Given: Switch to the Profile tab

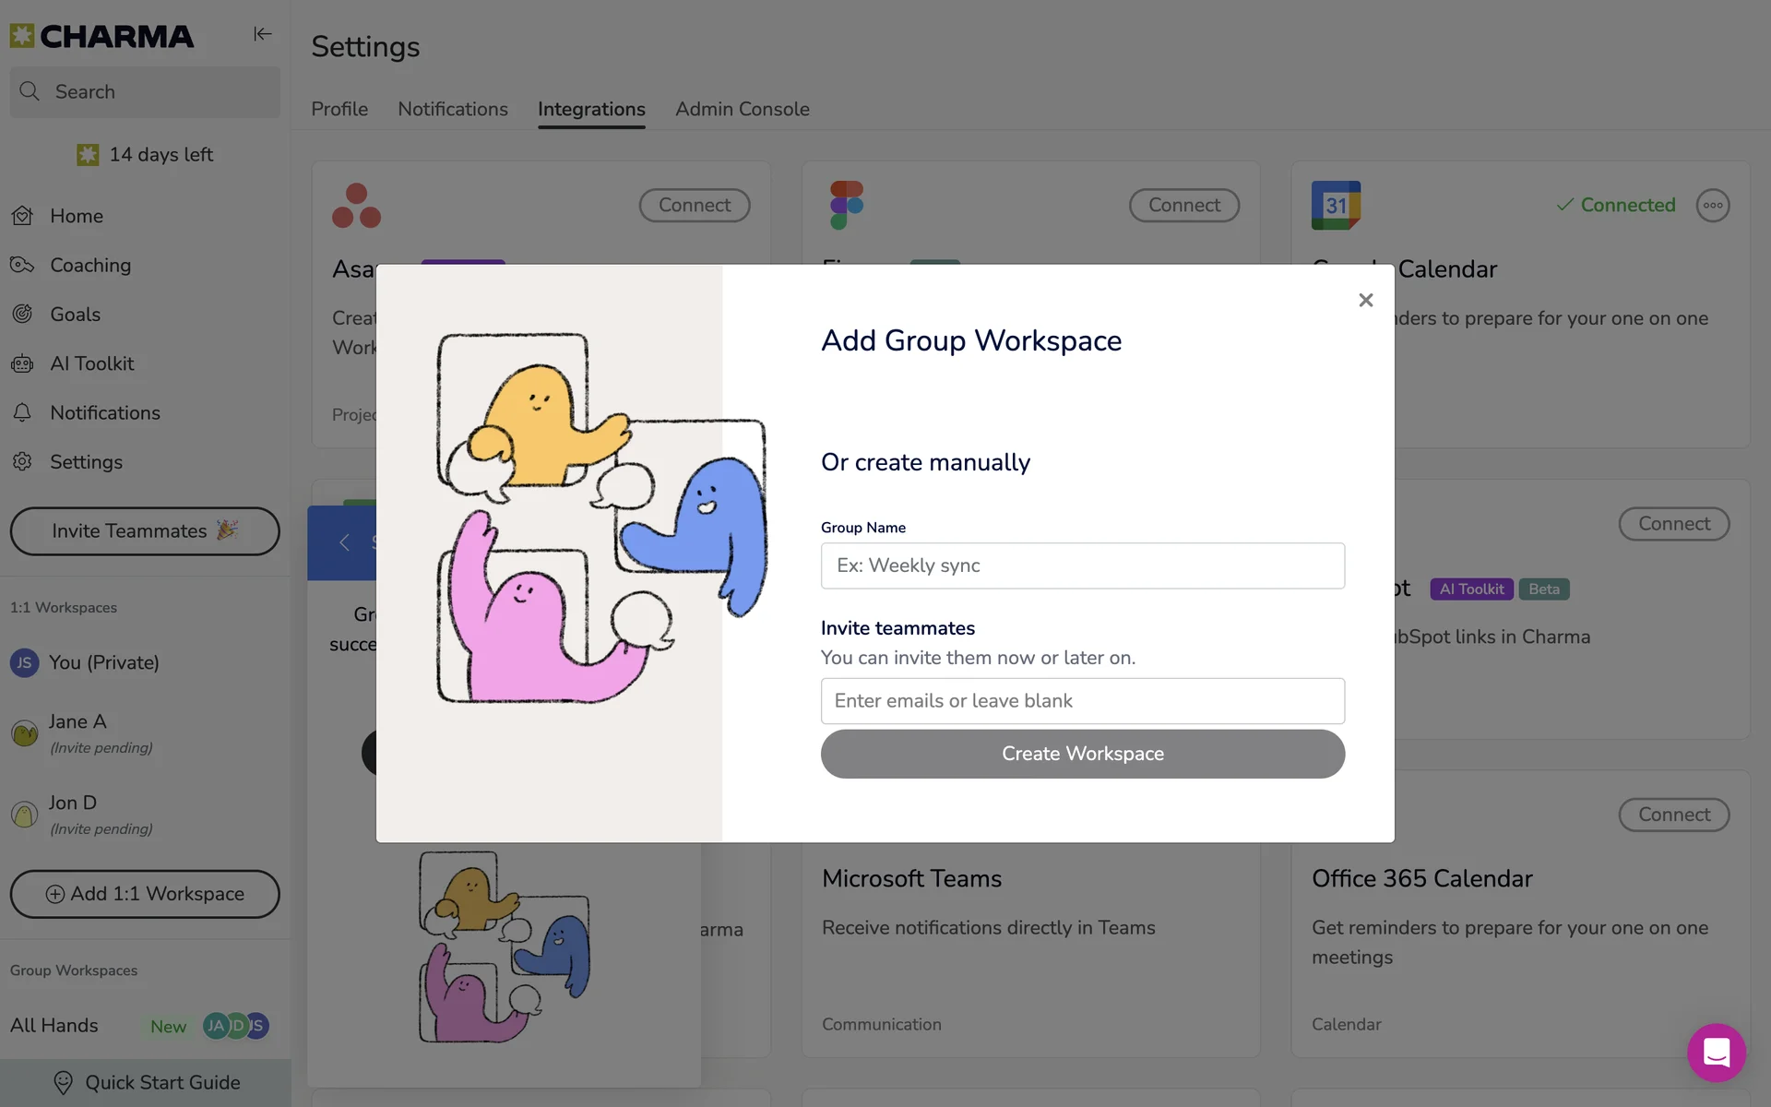Looking at the screenshot, I should (x=339, y=109).
